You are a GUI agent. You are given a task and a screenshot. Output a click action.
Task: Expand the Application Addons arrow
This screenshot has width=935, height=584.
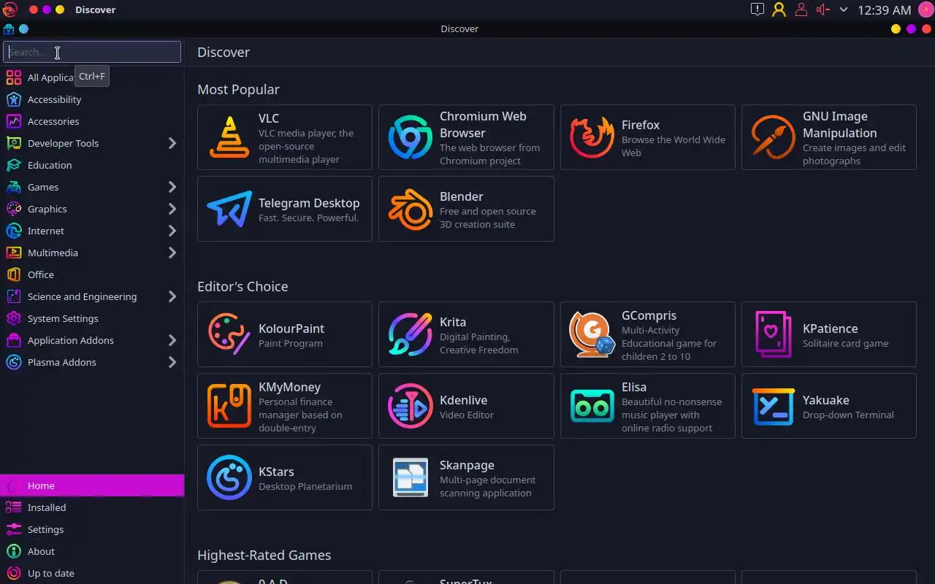tap(172, 340)
